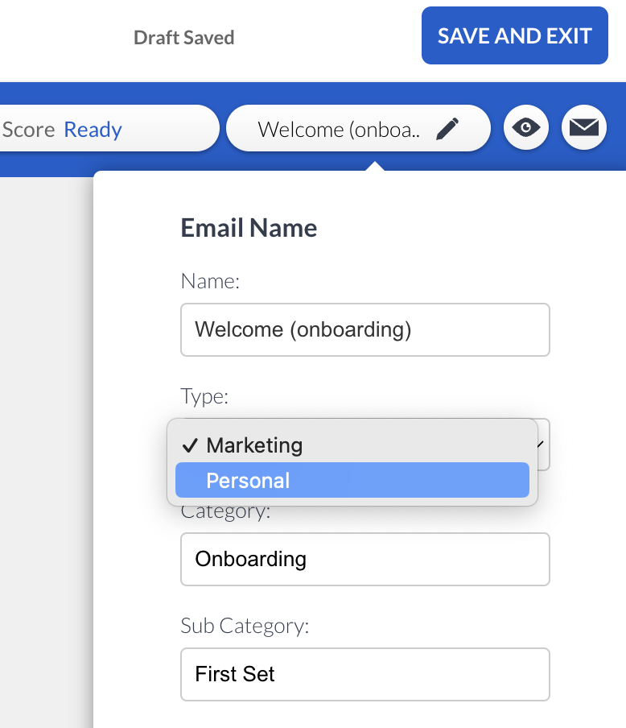Screen dimensions: 626x728
Task: Click the Type: field label
Action: (x=204, y=396)
